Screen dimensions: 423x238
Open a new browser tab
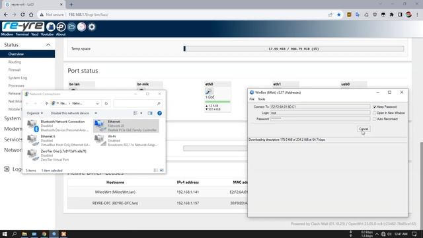click(71, 5)
